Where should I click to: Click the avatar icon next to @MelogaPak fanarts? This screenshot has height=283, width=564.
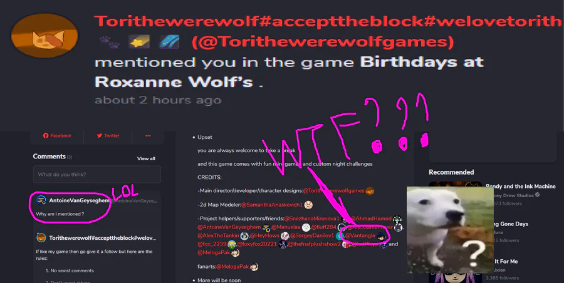pos(254,267)
